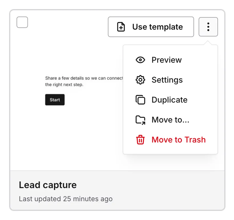Viewport: 234px width, 220px height.
Task: Click the document-plus icon in Use template
Action: pyautogui.click(x=121, y=27)
